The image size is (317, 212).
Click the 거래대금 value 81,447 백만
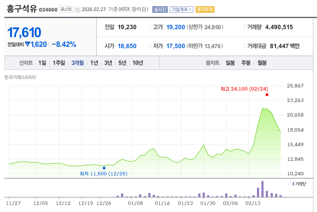(x=285, y=46)
